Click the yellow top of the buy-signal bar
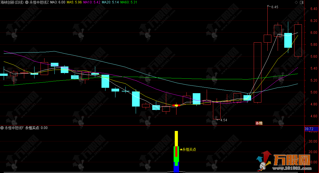Image resolution: width=319 pixels, height=173 pixels. pyautogui.click(x=176, y=139)
